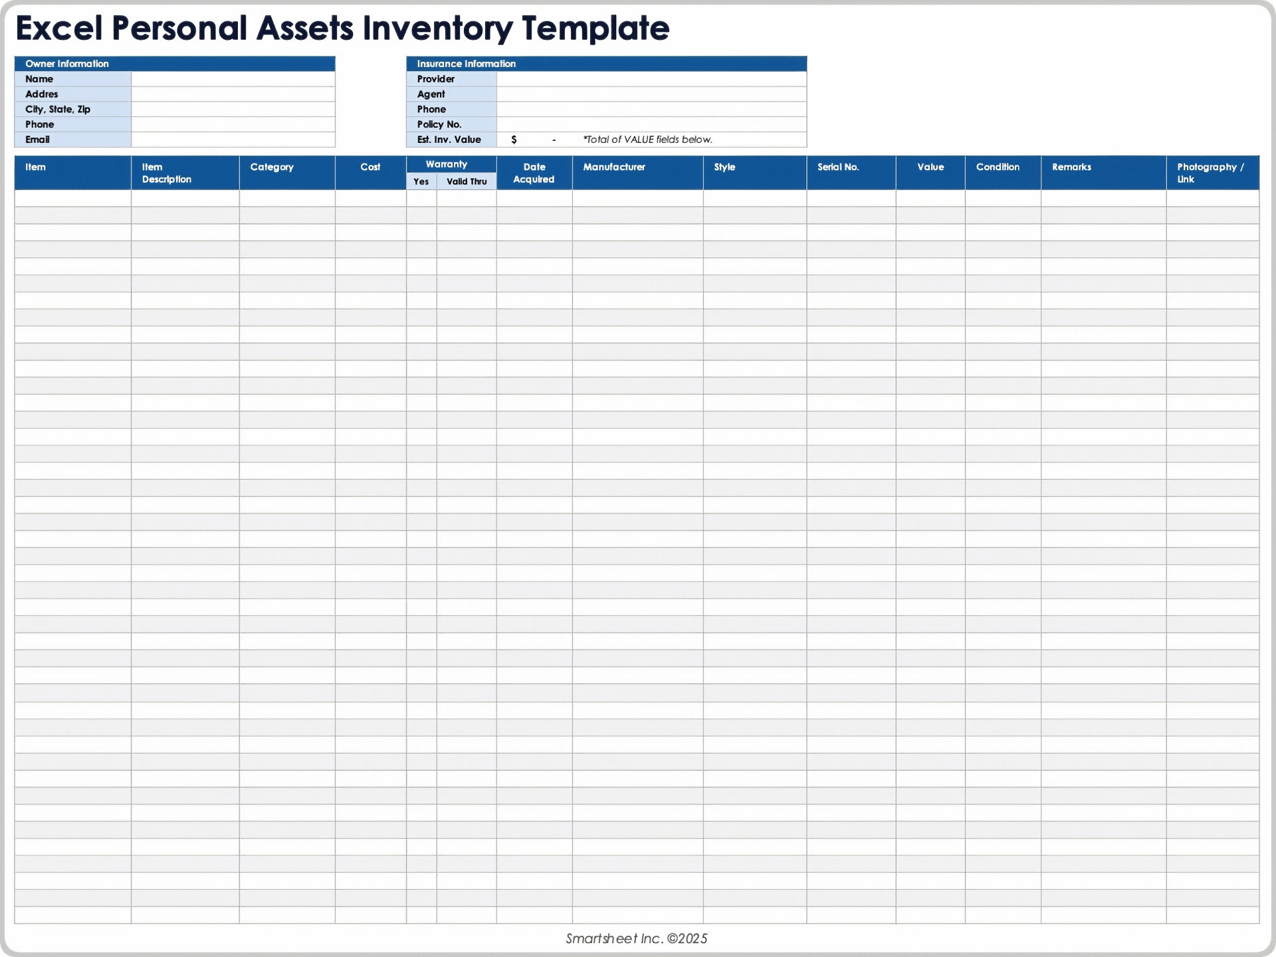This screenshot has height=957, width=1276.
Task: Click the Addres input field
Action: [233, 94]
